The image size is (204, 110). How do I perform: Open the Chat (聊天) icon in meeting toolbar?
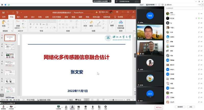(x=79, y=107)
